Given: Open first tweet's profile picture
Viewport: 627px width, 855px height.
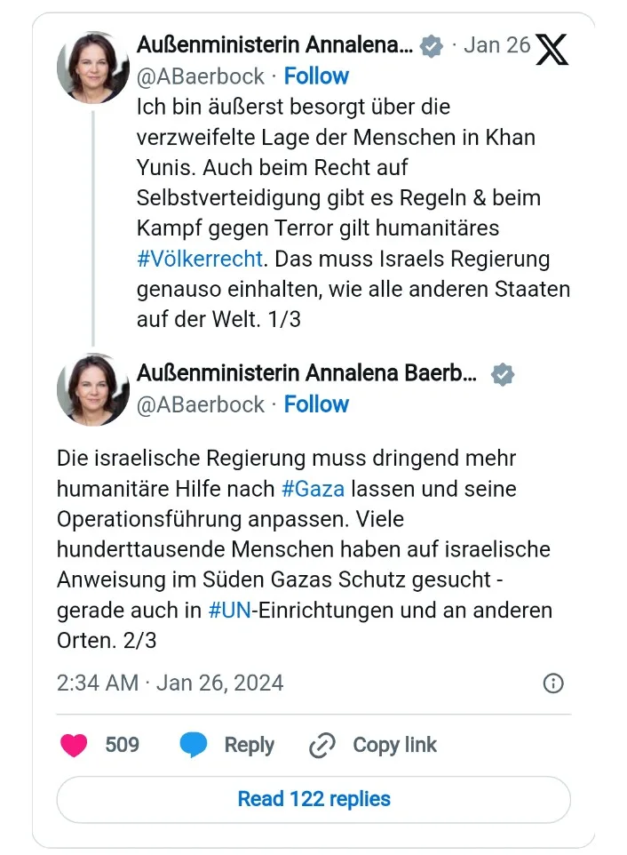Looking at the screenshot, I should [93, 68].
